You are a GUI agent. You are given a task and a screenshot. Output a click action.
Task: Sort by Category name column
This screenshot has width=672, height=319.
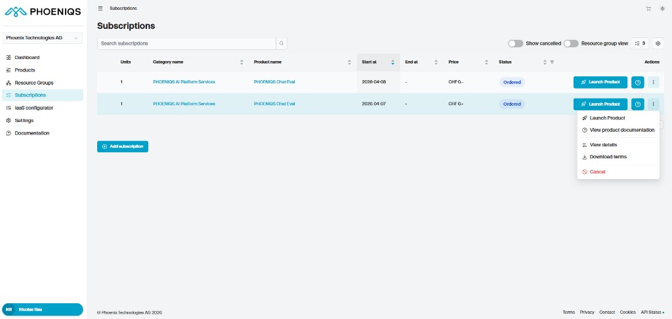click(241, 62)
